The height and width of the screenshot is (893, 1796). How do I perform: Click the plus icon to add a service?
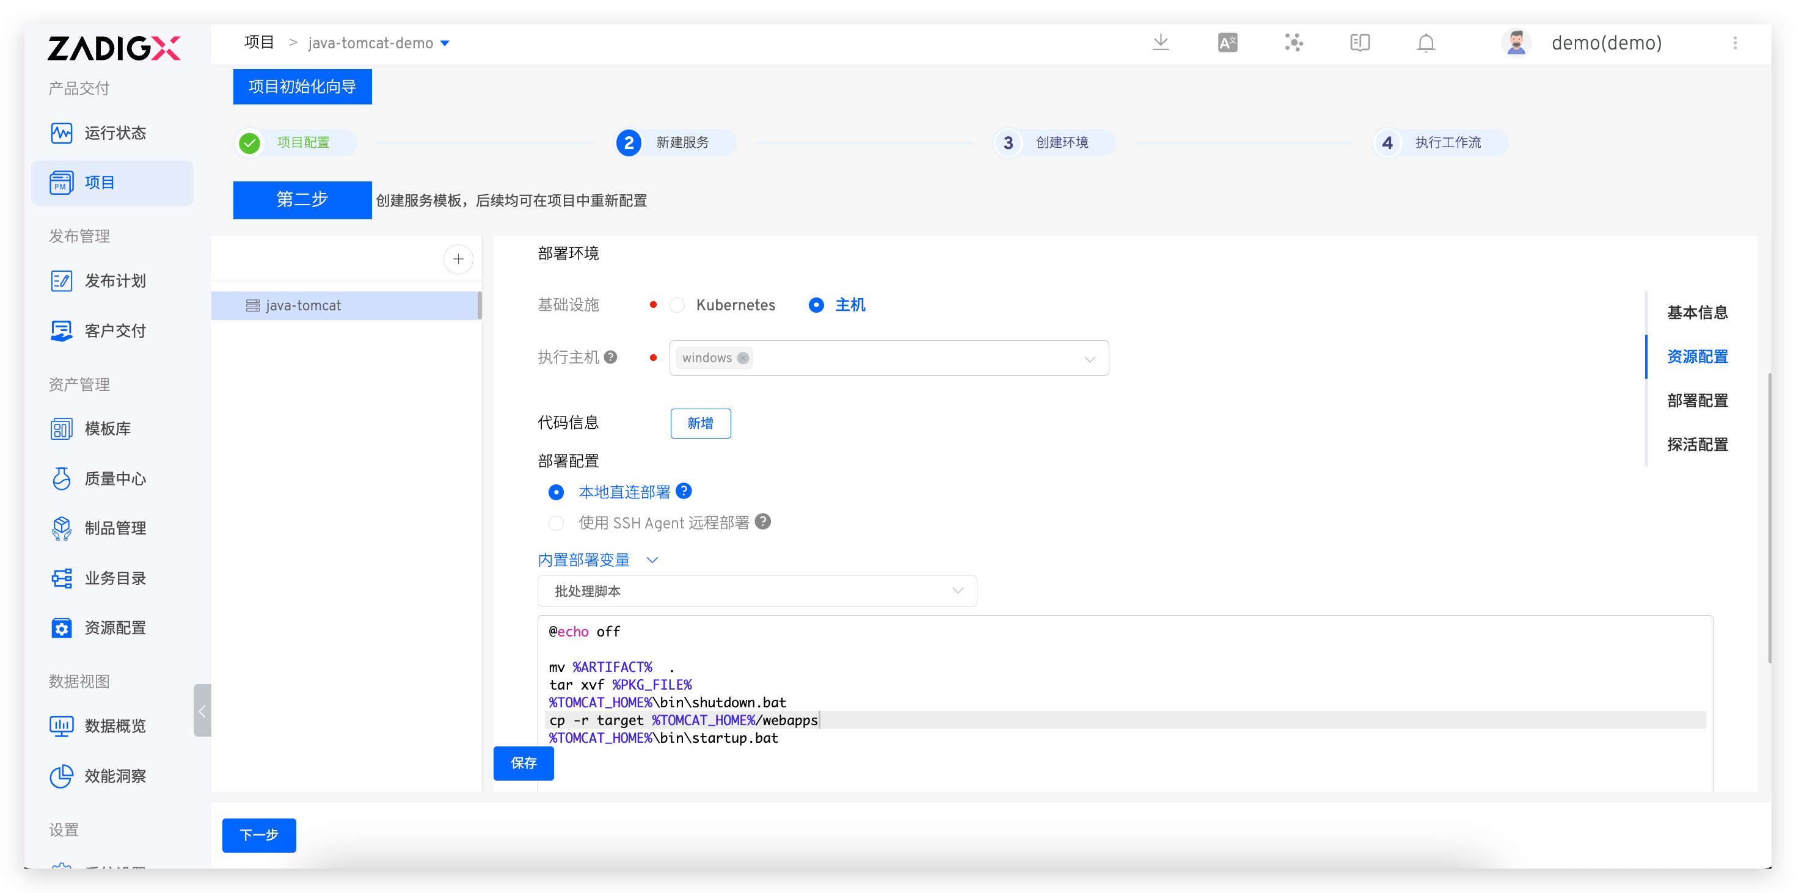458,260
